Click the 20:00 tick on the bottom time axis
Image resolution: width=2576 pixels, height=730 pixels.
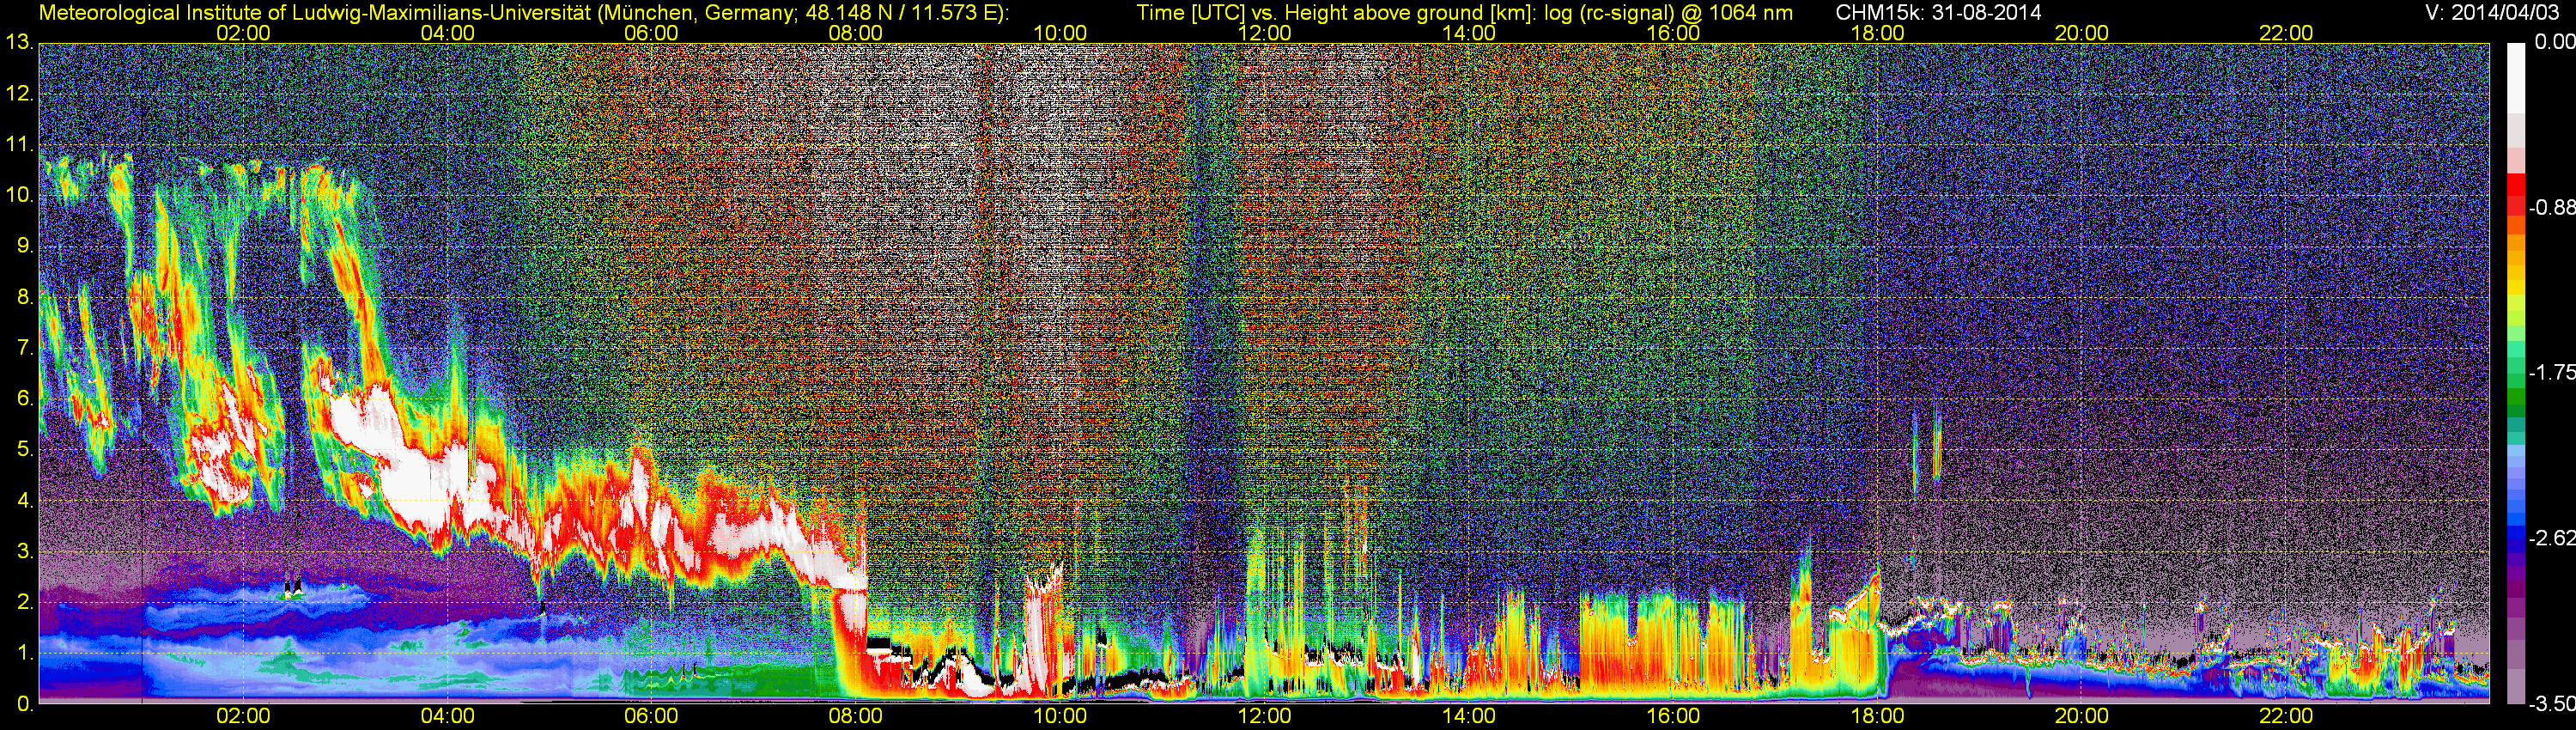[2082, 716]
